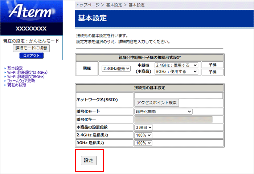Expand the 中継機 2.4GHz：使用する dropdown

[x=176, y=65]
